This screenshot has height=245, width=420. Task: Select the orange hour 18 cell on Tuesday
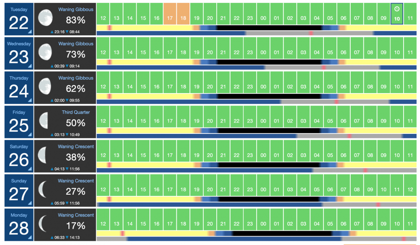(183, 14)
